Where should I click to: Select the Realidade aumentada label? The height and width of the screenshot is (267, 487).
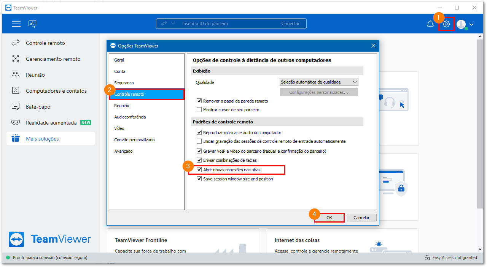tap(51, 123)
